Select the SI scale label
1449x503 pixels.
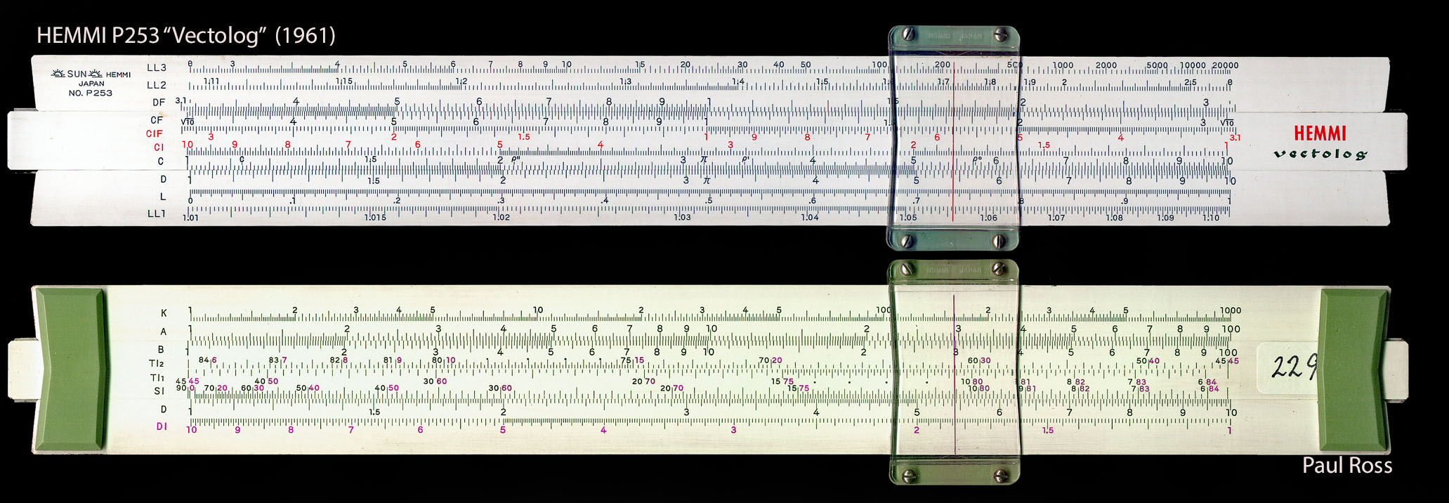(x=159, y=391)
